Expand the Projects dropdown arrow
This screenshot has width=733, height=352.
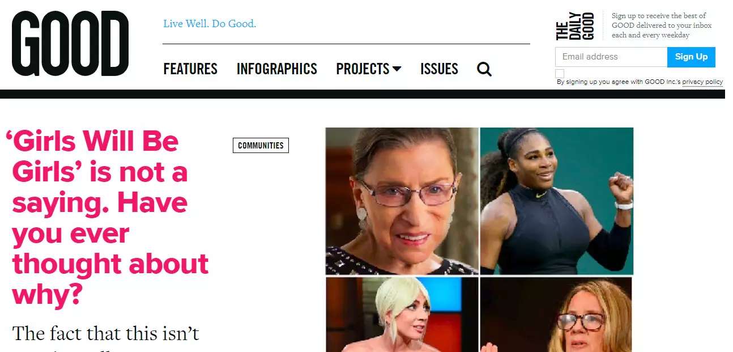coord(397,69)
